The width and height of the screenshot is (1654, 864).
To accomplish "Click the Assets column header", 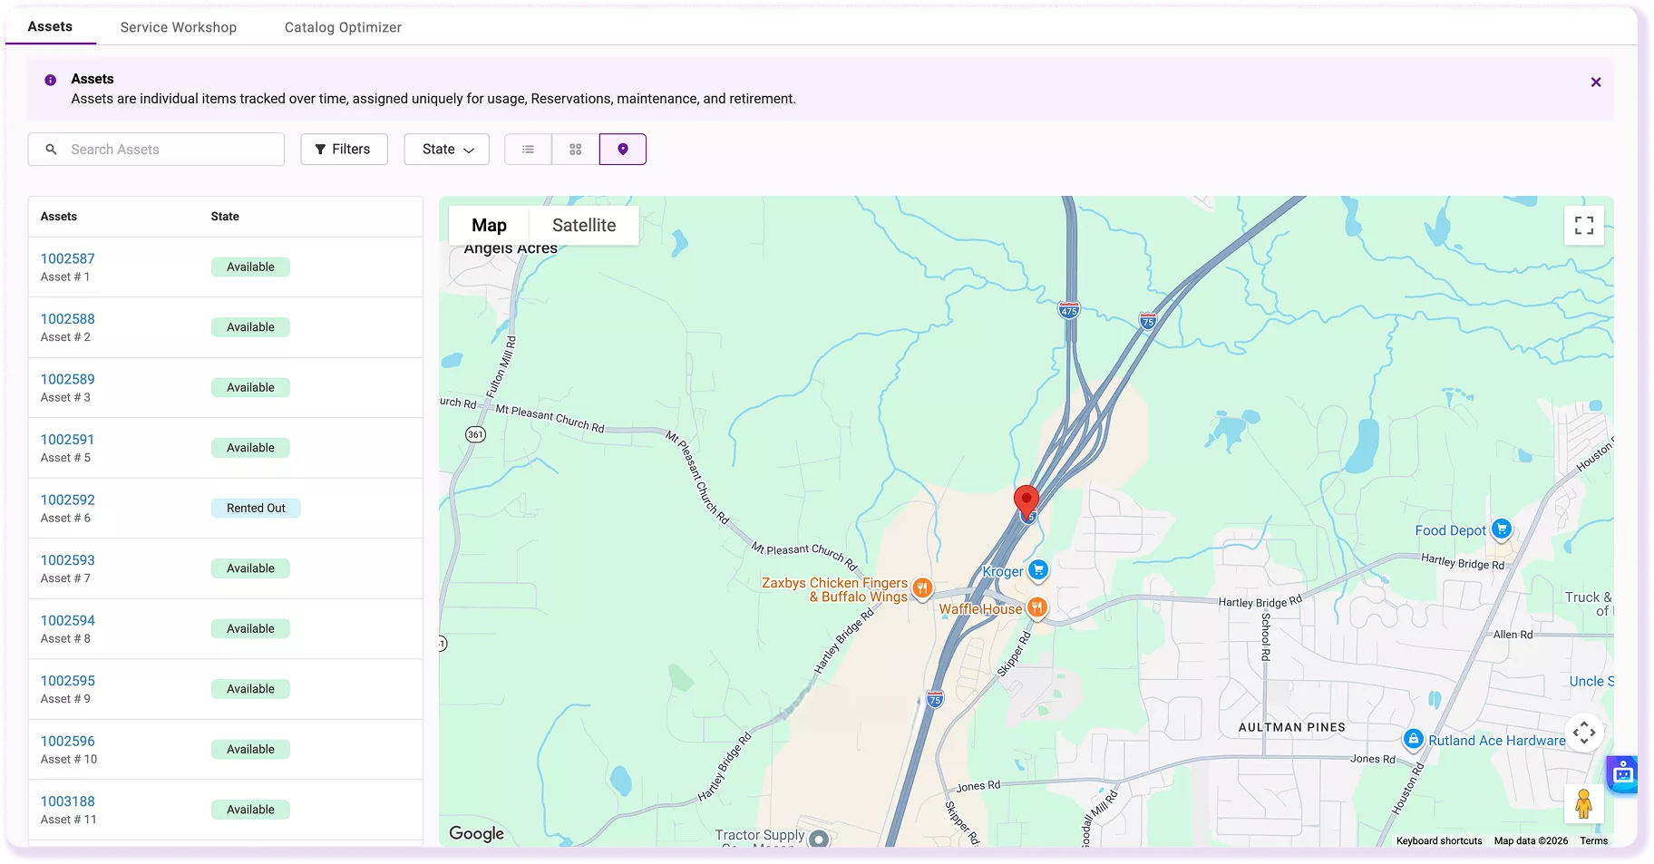I will [59, 217].
